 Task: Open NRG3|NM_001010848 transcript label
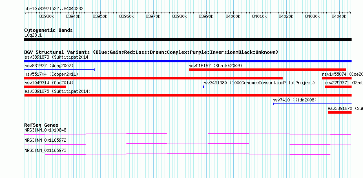coord(45,130)
